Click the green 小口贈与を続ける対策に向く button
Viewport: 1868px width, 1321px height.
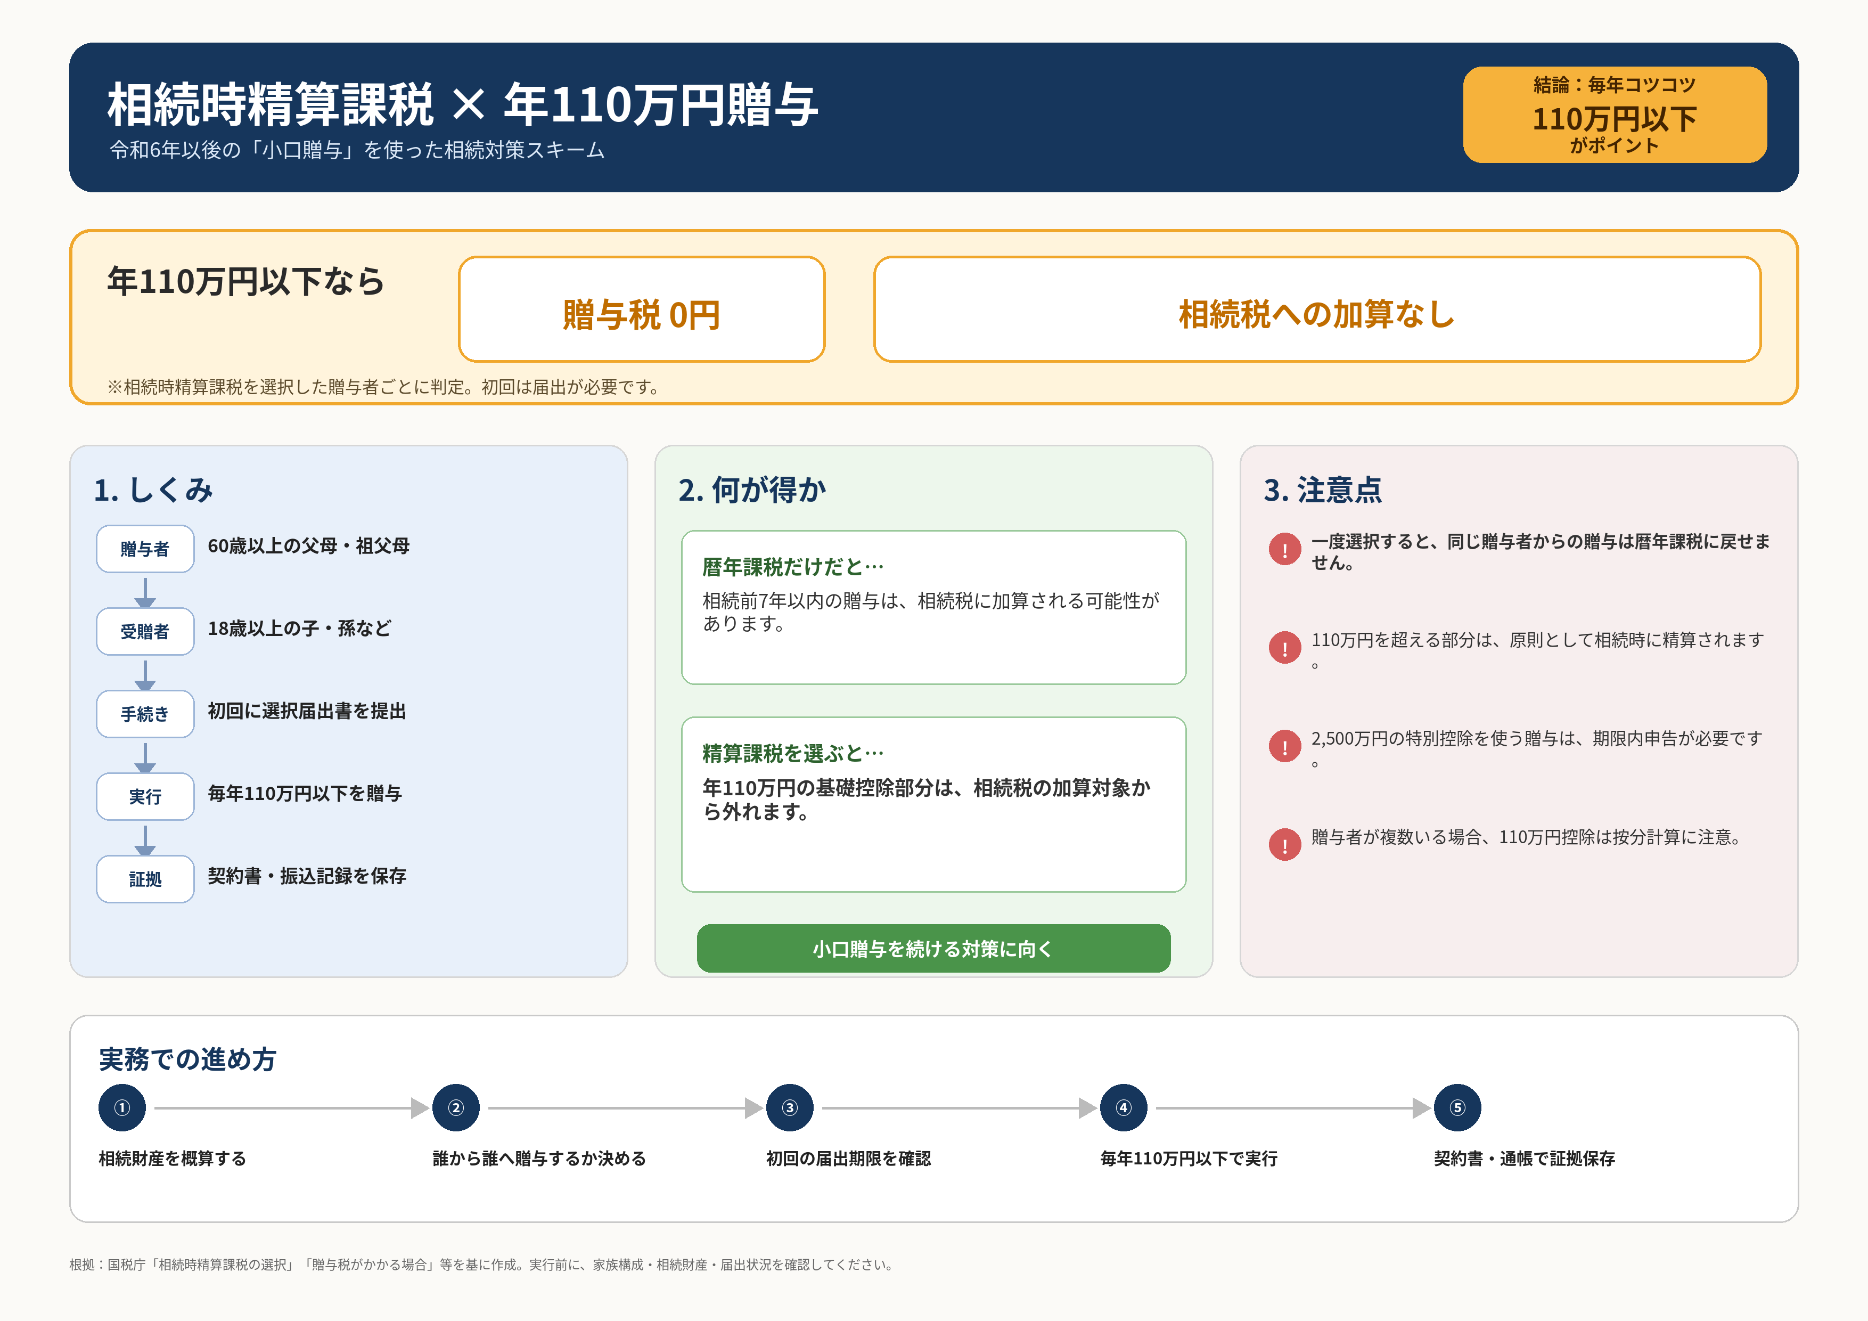(933, 948)
